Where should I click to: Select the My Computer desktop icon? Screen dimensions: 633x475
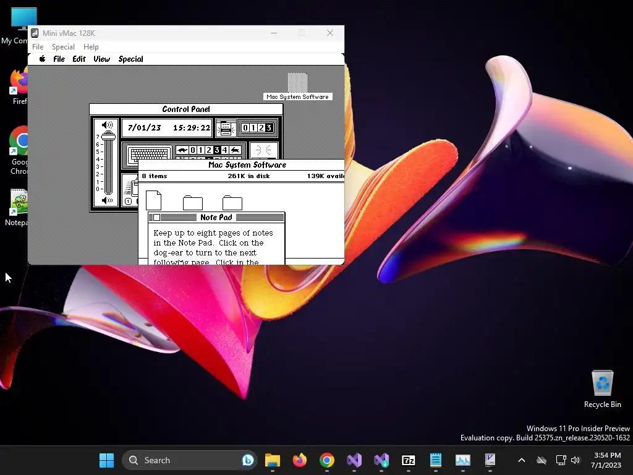click(15, 26)
